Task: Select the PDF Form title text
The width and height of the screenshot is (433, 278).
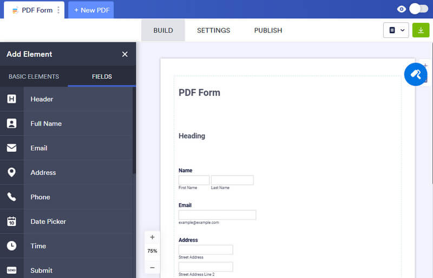Action: (199, 93)
